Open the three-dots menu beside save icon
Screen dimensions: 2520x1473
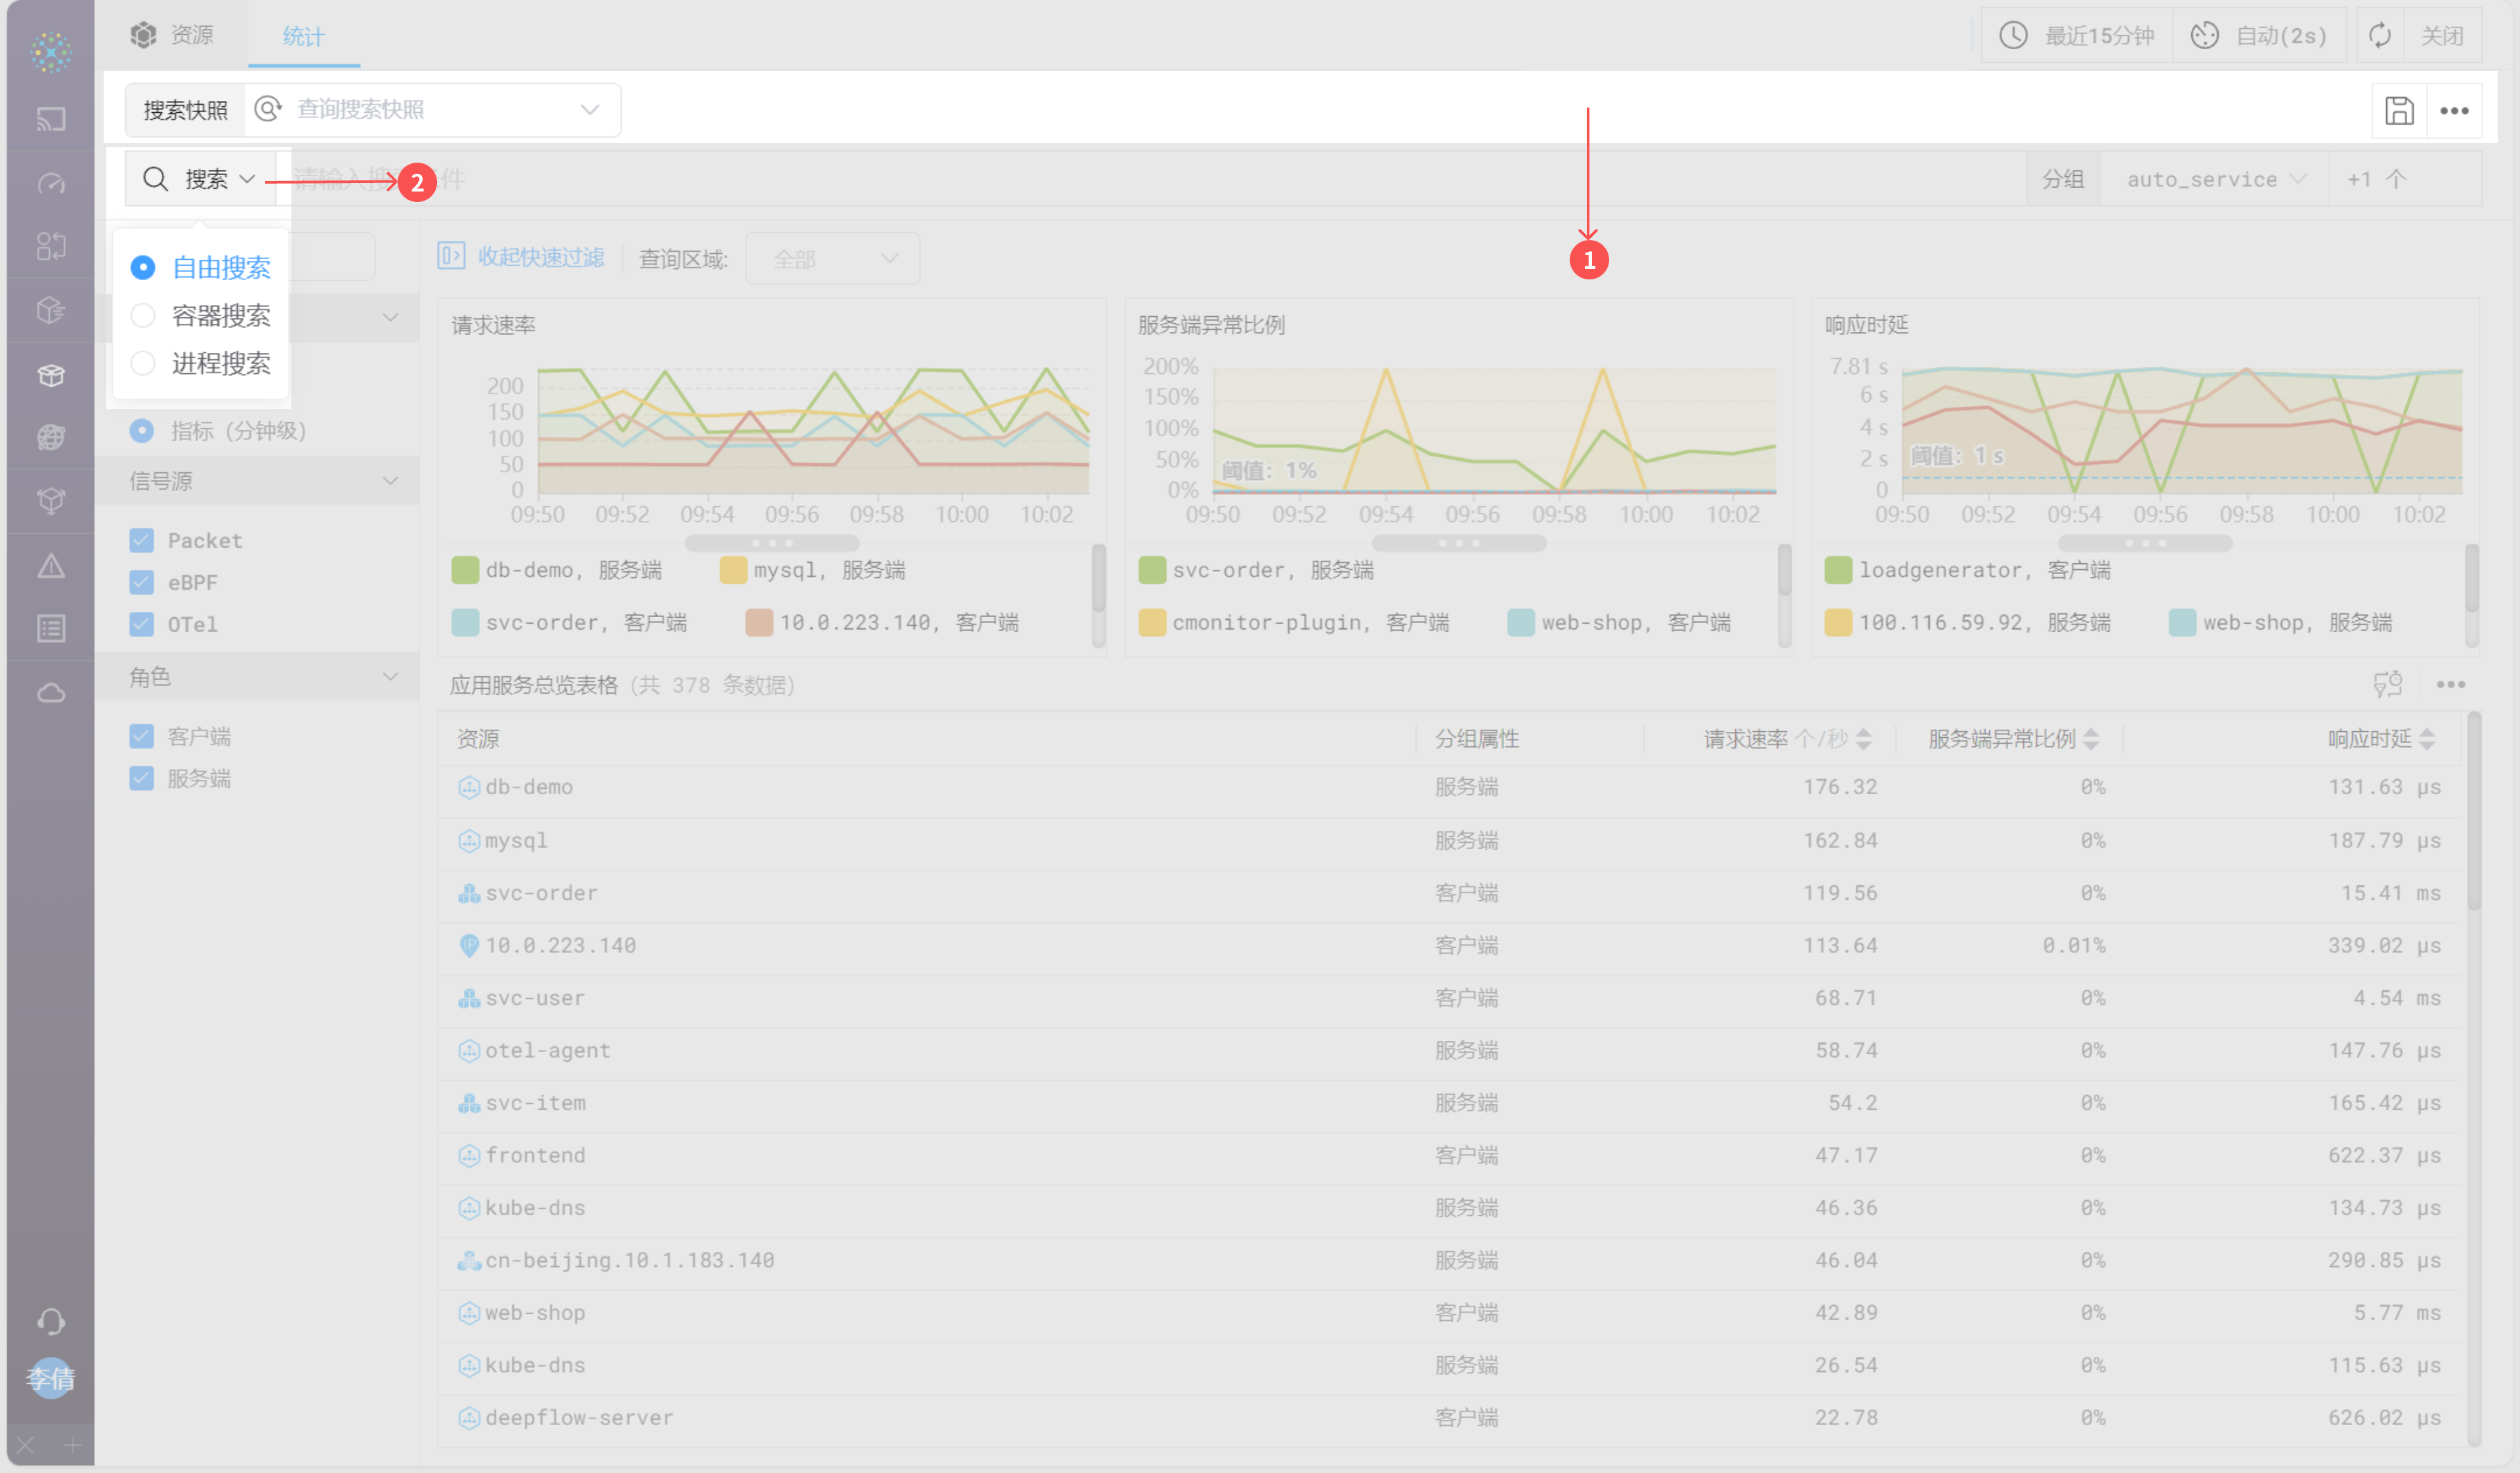pyautogui.click(x=2454, y=110)
